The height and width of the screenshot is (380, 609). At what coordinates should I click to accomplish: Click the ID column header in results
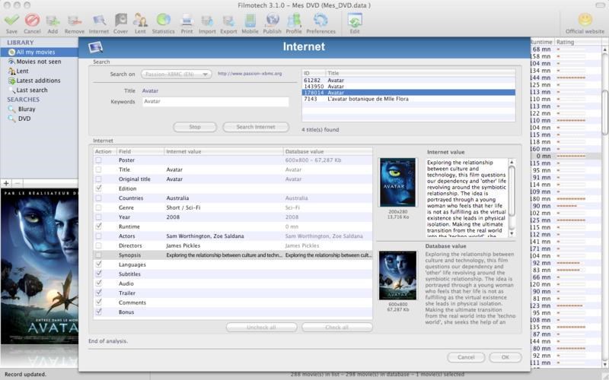pyautogui.click(x=314, y=73)
